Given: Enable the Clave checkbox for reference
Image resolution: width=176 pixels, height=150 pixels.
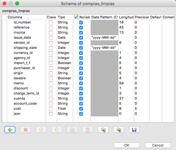Looking at the screenshot, I should tap(51, 28).
